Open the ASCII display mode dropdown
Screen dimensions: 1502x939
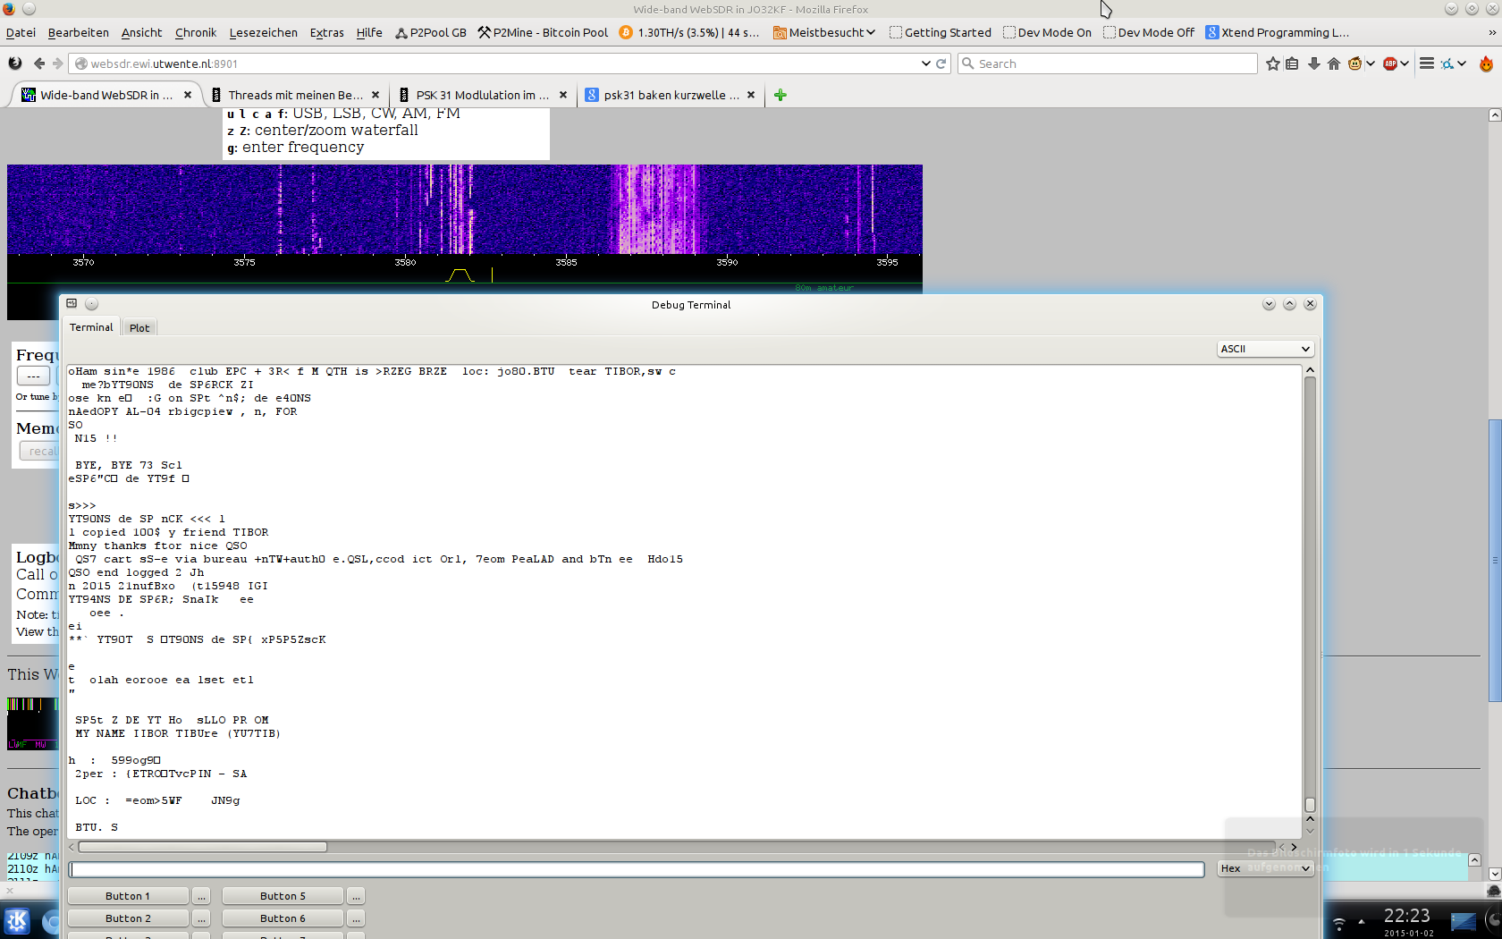[1265, 349]
